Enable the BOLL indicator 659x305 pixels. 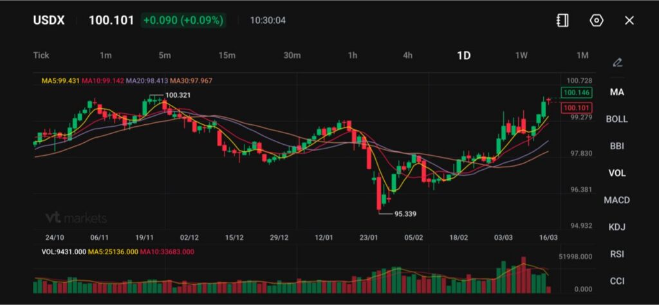pos(617,119)
